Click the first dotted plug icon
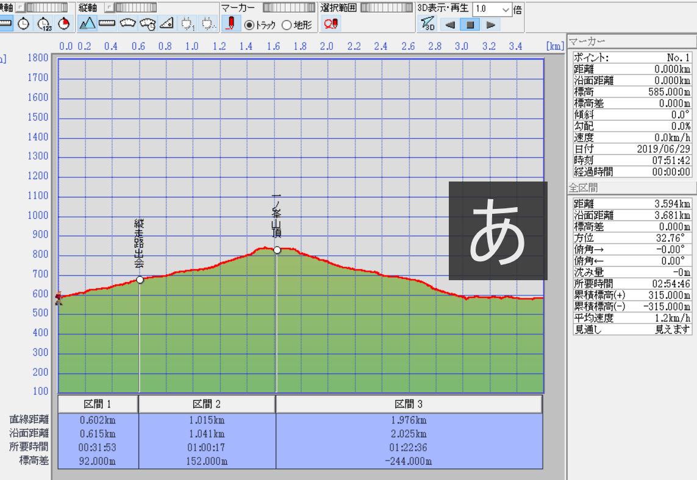 pyautogui.click(x=188, y=24)
